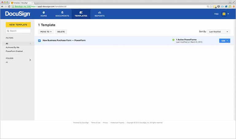
Task: Open the Reports section
Action: click(x=99, y=14)
